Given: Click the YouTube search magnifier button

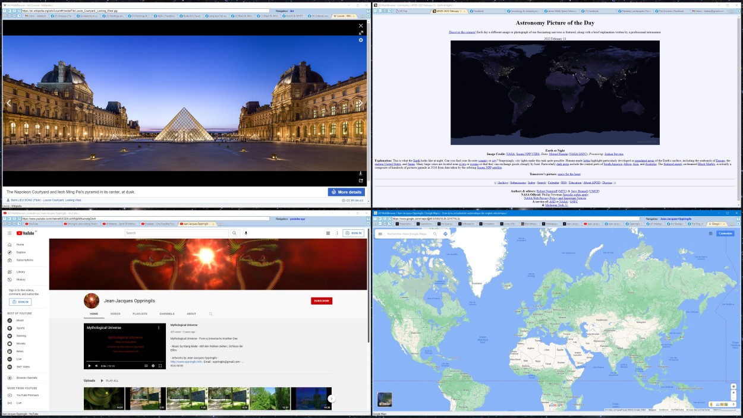Looking at the screenshot, I should point(234,233).
